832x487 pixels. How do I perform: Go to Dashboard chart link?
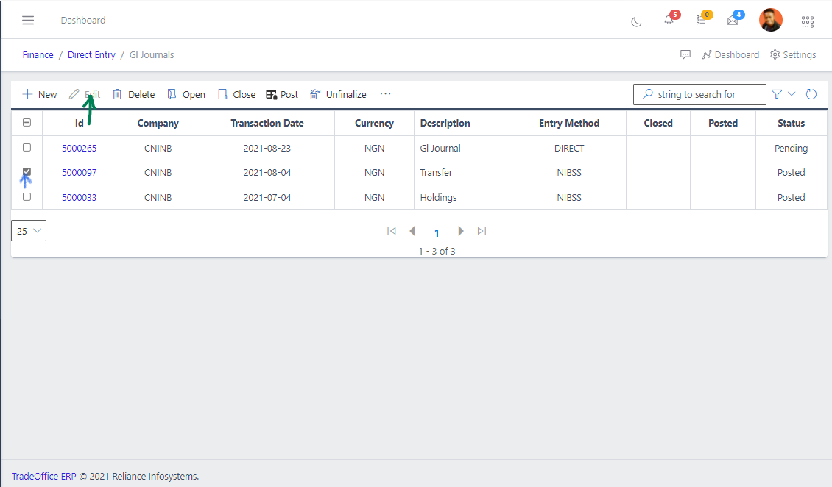coord(730,54)
